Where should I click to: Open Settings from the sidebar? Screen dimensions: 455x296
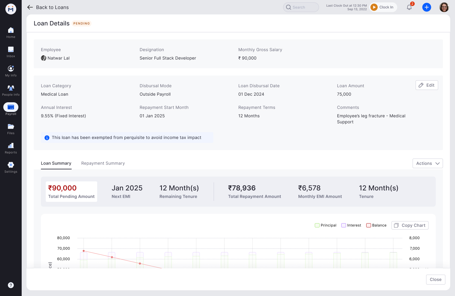coord(11,167)
